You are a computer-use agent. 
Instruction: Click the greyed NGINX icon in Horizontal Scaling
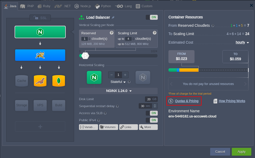(x=143, y=77)
